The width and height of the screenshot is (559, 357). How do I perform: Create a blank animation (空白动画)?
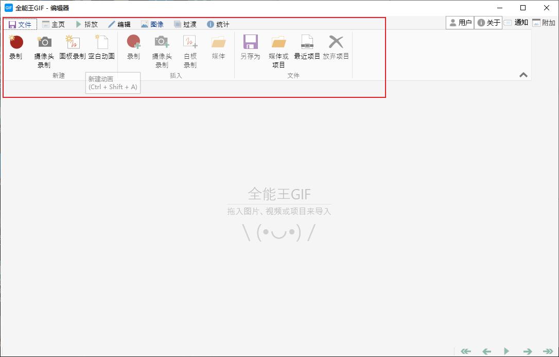[x=101, y=47]
